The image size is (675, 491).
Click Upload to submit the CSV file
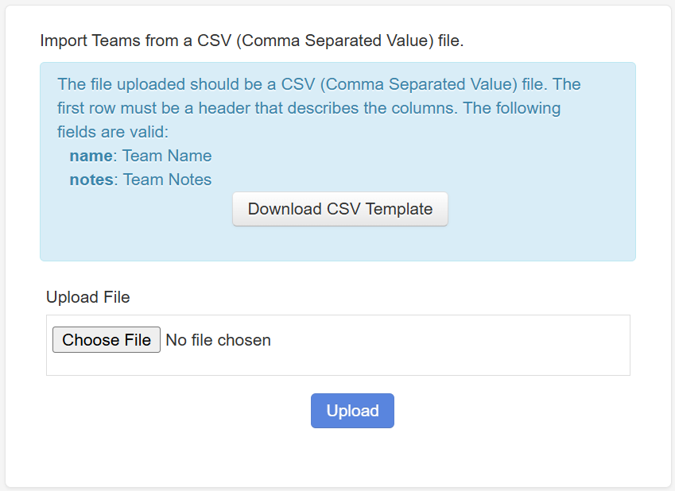coord(351,410)
